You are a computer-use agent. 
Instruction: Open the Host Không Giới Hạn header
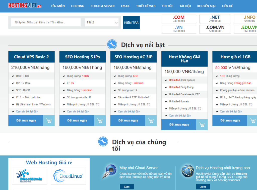pyautogui.click(x=184, y=59)
